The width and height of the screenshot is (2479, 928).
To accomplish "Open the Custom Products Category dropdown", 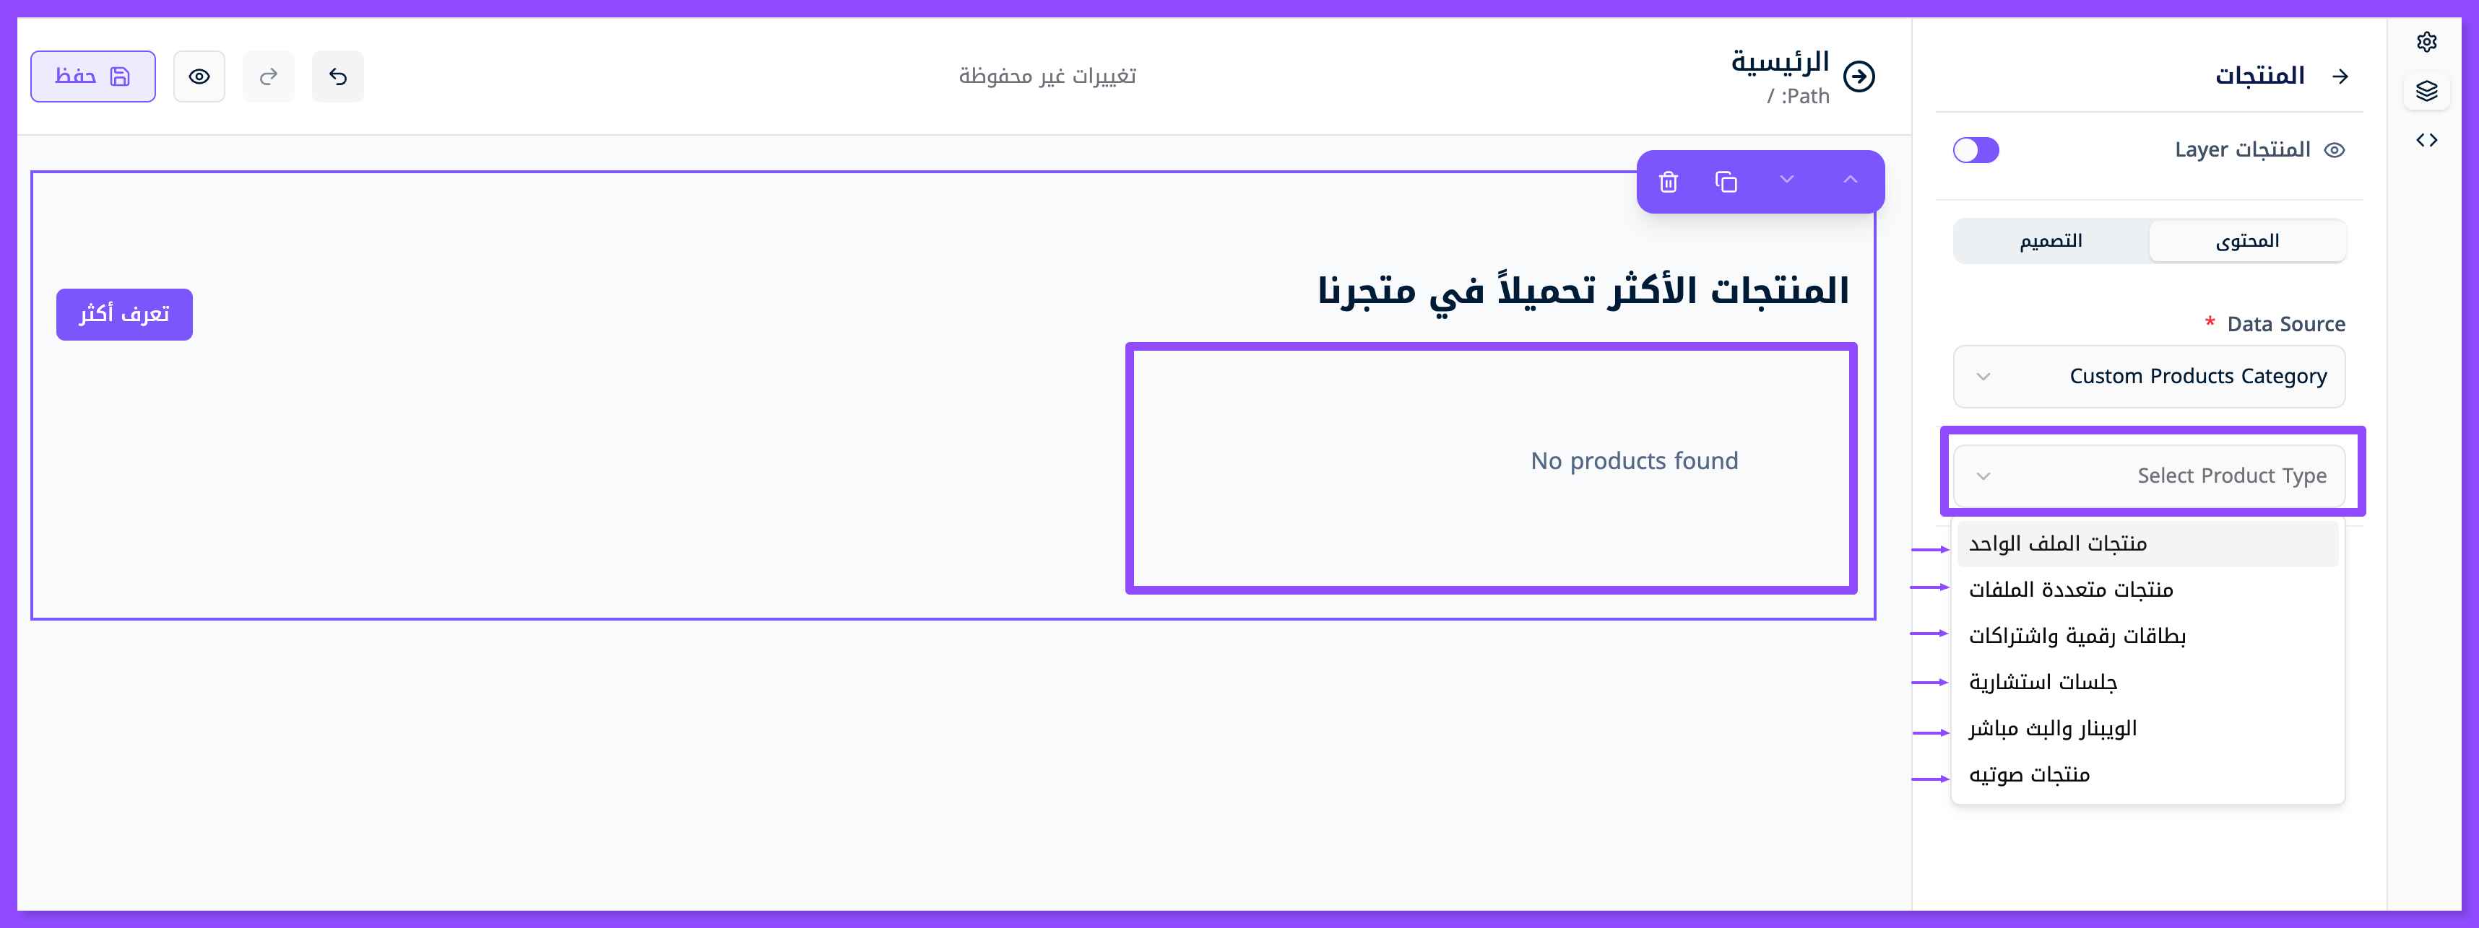I will coord(2148,377).
